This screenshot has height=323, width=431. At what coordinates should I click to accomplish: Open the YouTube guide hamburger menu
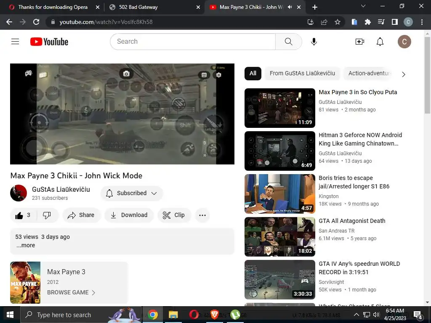15,42
